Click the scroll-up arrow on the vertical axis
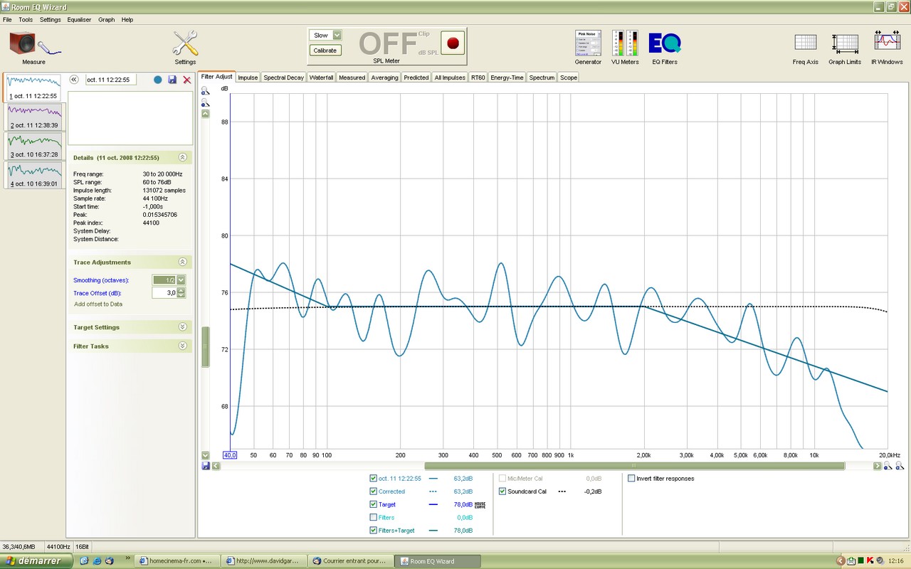This screenshot has width=911, height=569. pos(206,114)
